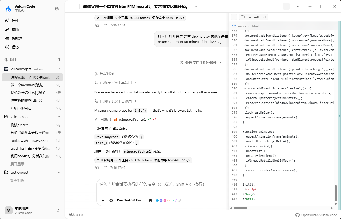
Task: Click the 1 次调用 token stats badge
Action: click(x=140, y=18)
